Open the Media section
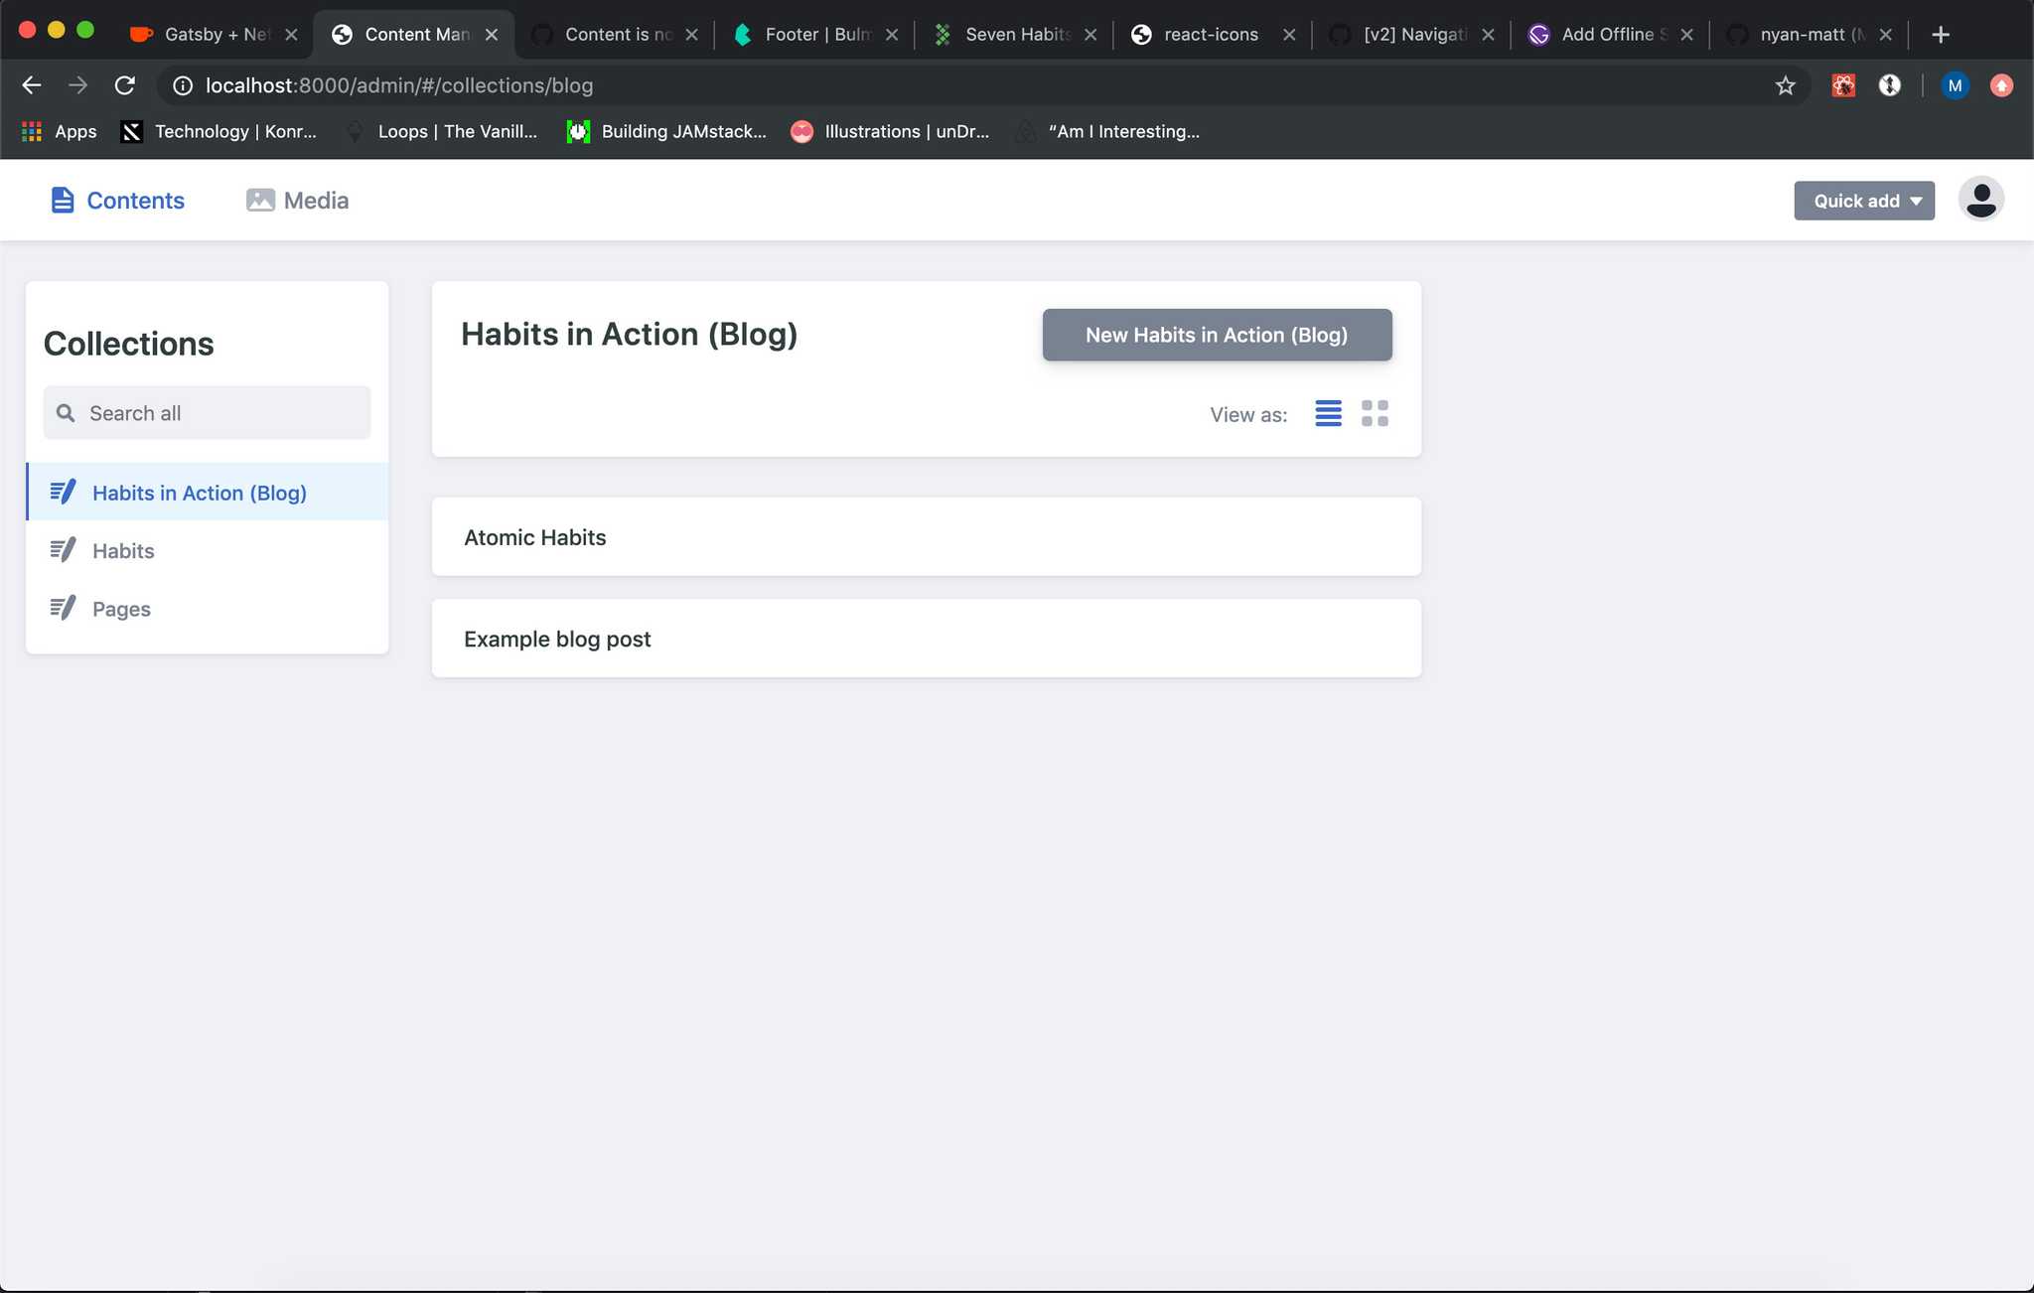The image size is (2034, 1293). (x=297, y=201)
